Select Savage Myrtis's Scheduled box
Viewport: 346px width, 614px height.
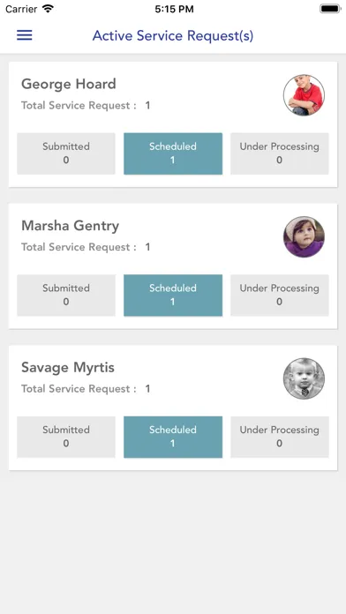[173, 437]
